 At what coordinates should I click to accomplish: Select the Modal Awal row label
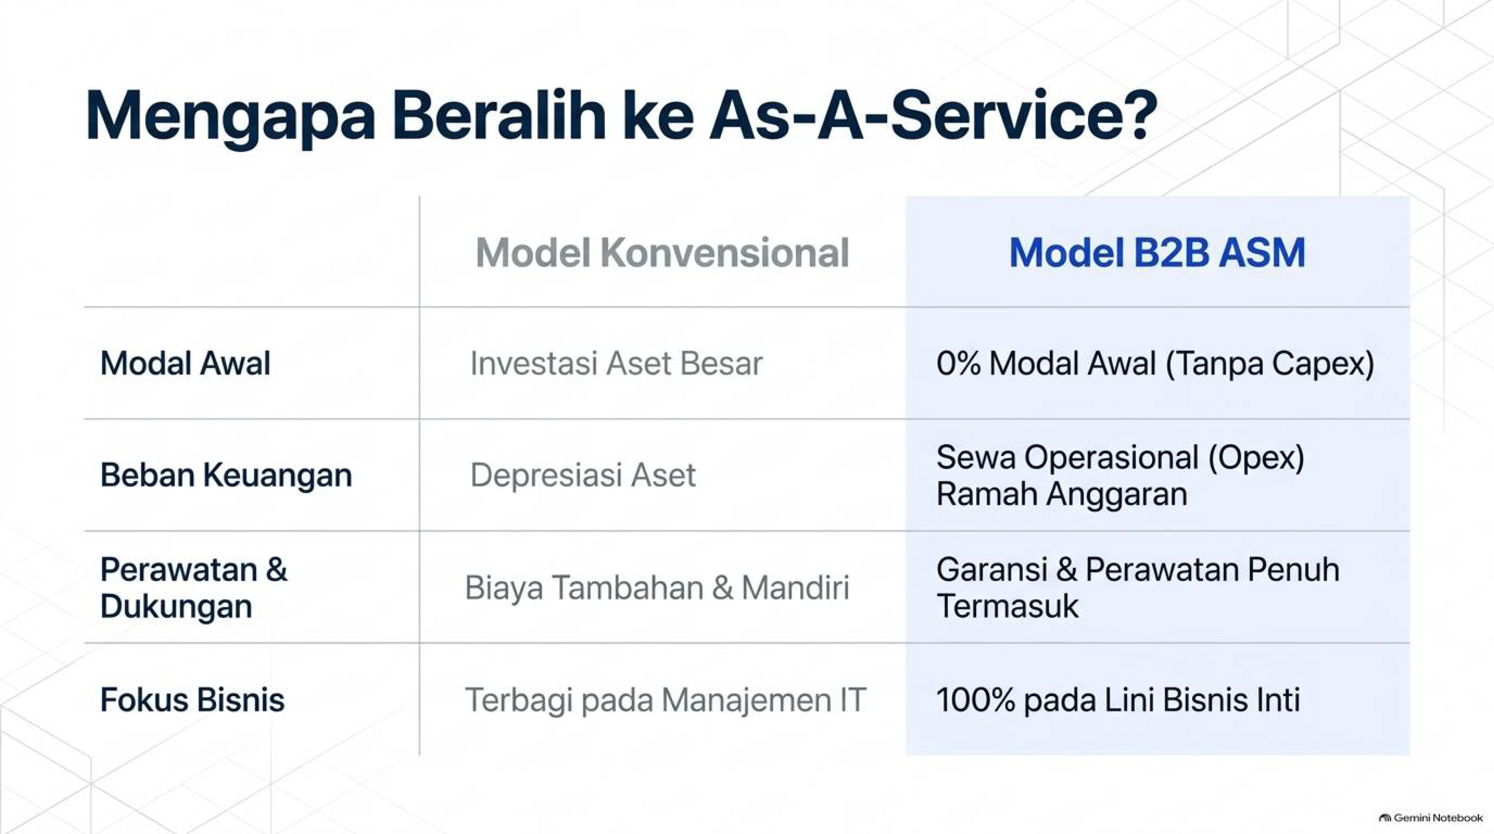pos(185,364)
